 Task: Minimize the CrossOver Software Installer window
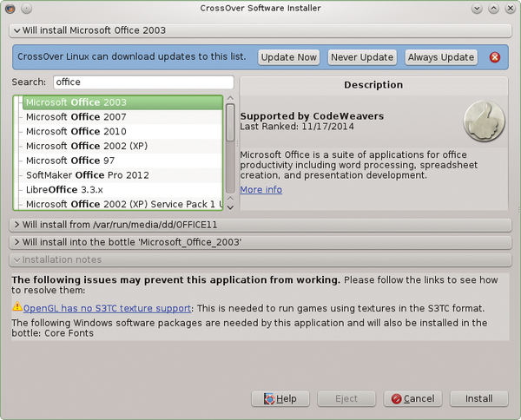click(477, 9)
